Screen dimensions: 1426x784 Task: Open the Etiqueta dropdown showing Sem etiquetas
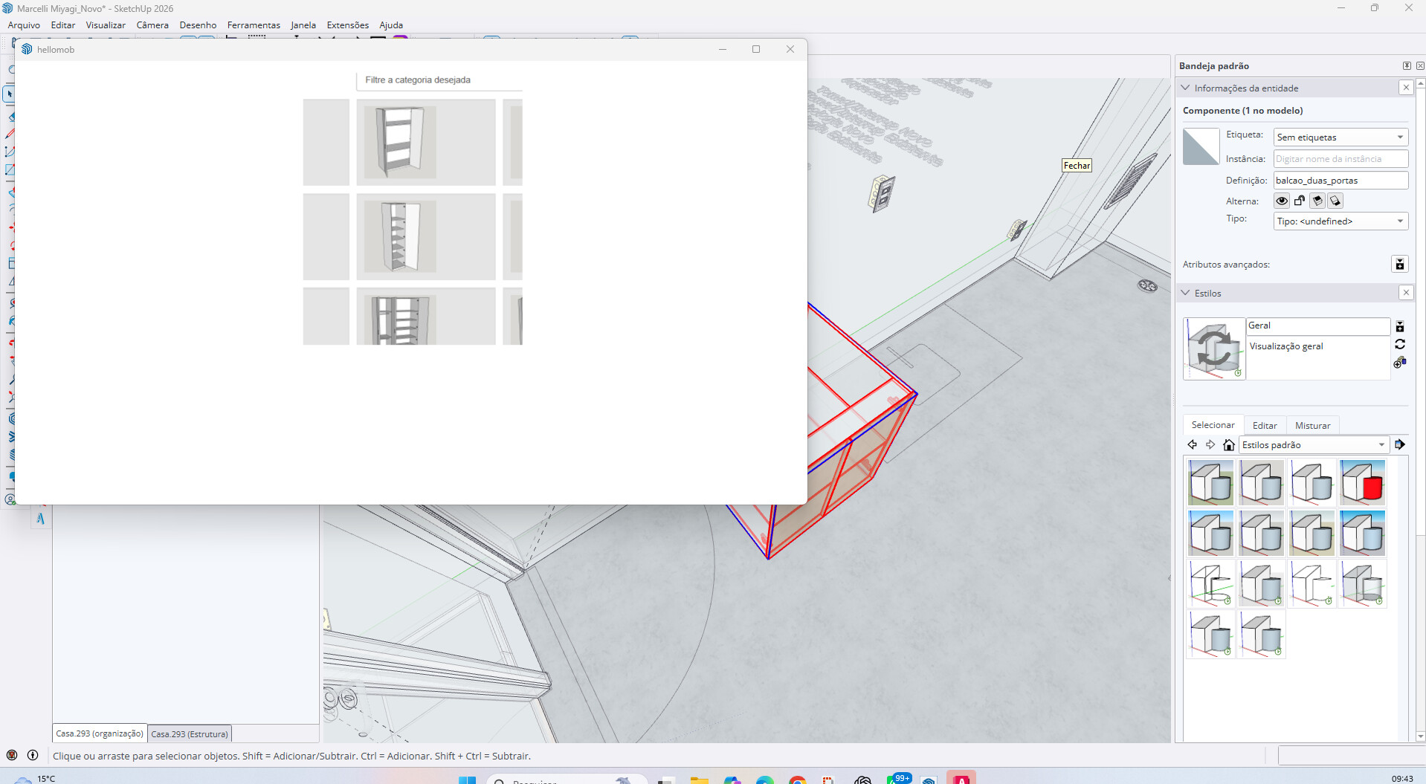click(1340, 137)
